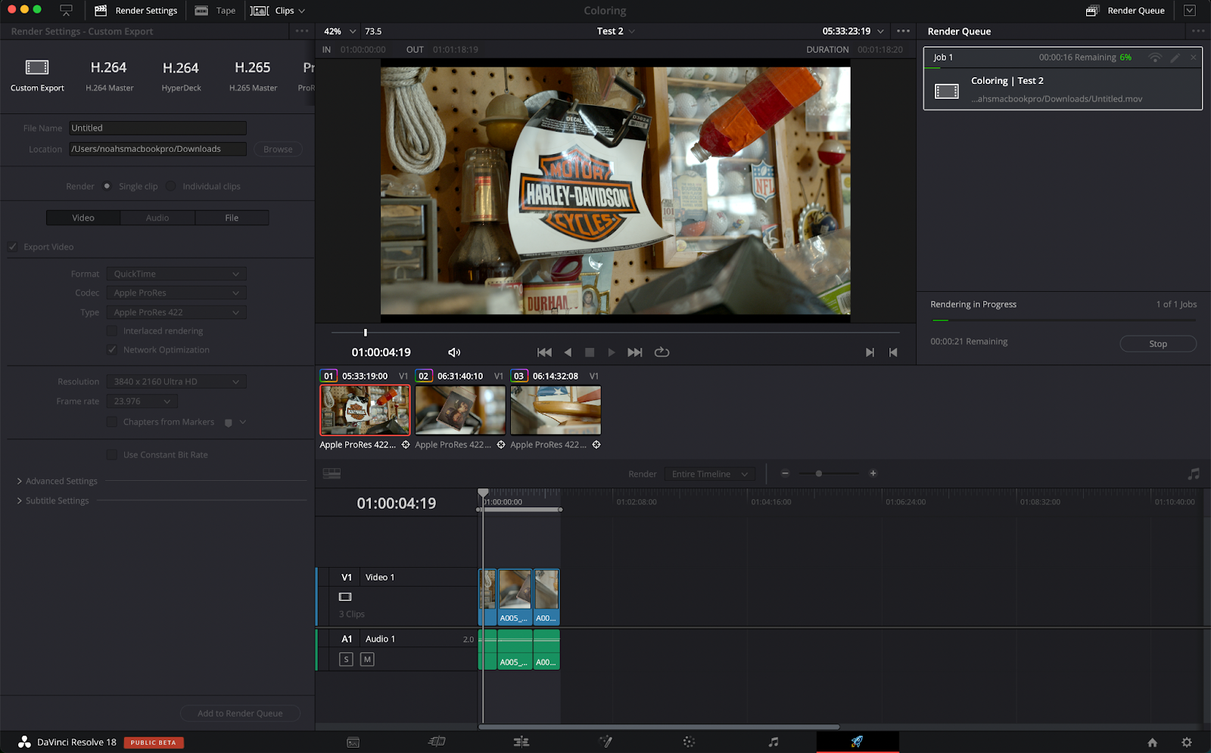Image resolution: width=1211 pixels, height=753 pixels.
Task: Select the Deliver page rocket icon
Action: (857, 742)
